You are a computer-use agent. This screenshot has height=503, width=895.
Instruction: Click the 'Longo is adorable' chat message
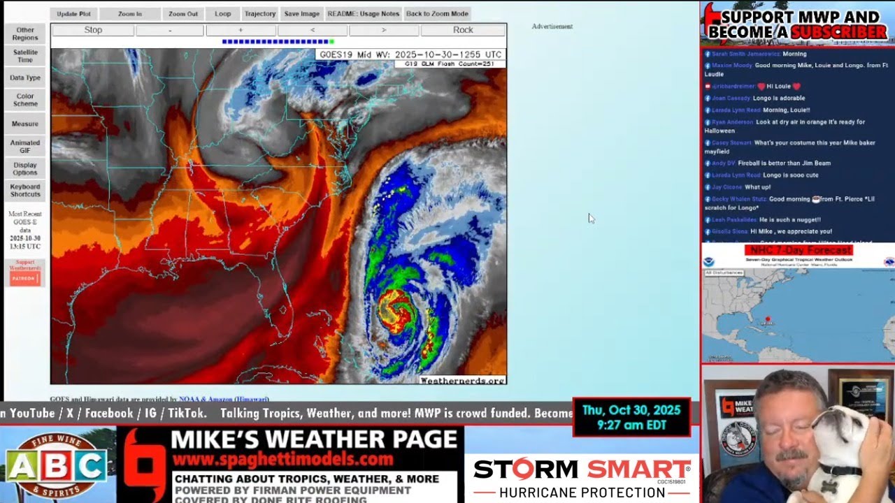coord(780,99)
